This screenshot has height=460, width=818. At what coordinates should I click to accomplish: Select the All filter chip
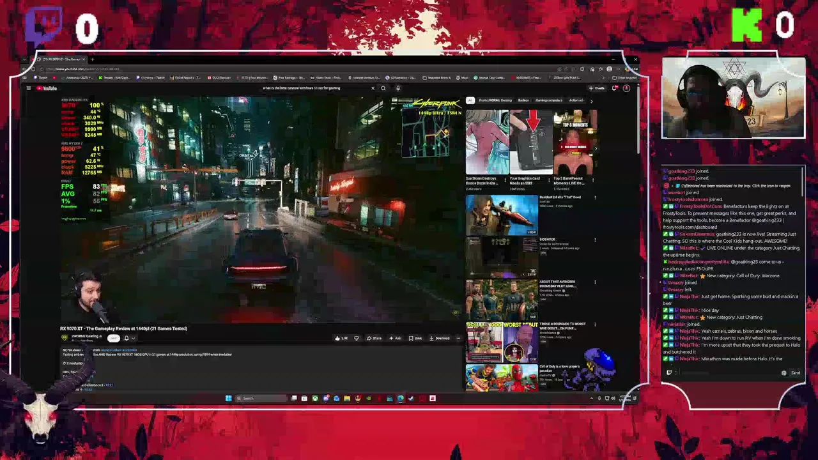(470, 100)
